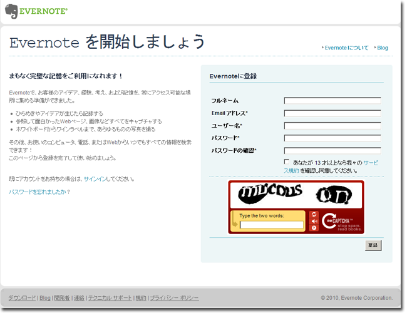Open the Blog link at top right
The width and height of the screenshot is (407, 313).
pos(382,48)
